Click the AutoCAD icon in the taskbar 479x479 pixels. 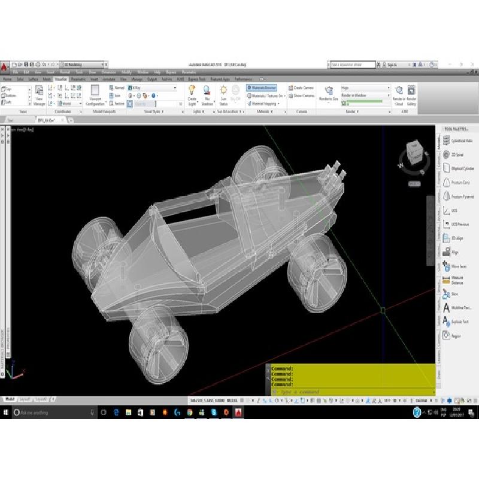(238, 413)
